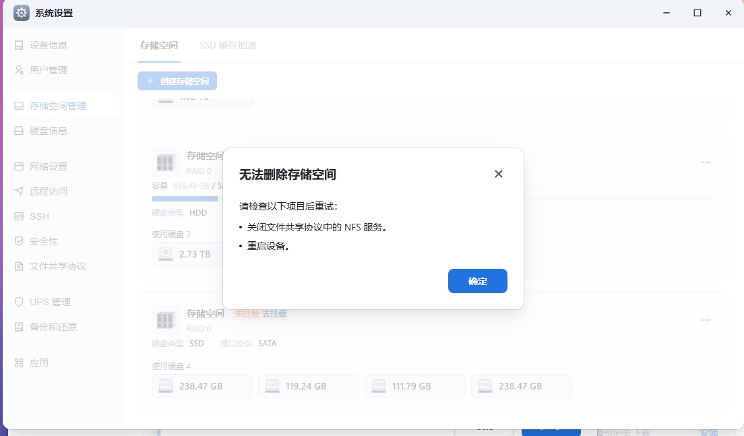This screenshot has height=436, width=744.
Task: Select 存储空间管理 sidebar item
Action: [63, 106]
